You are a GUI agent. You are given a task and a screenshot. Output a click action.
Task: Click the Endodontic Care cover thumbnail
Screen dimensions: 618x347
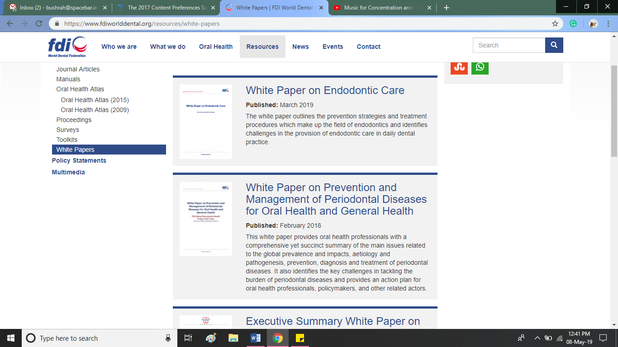click(206, 122)
